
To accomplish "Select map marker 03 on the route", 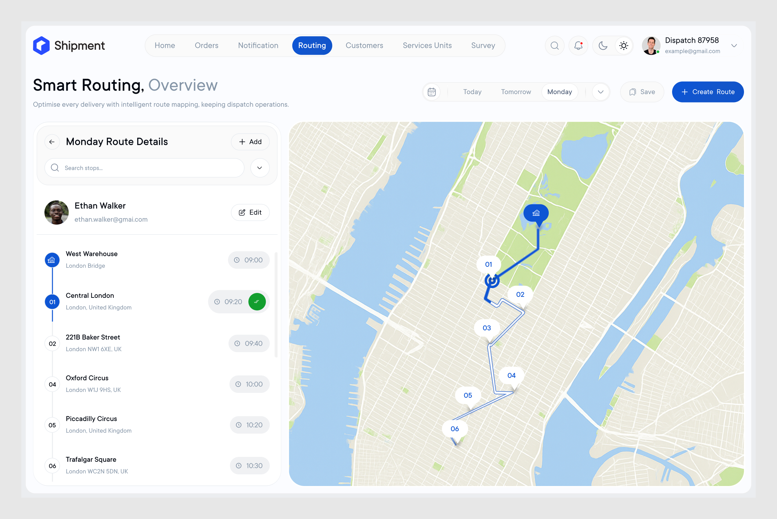I will click(487, 328).
